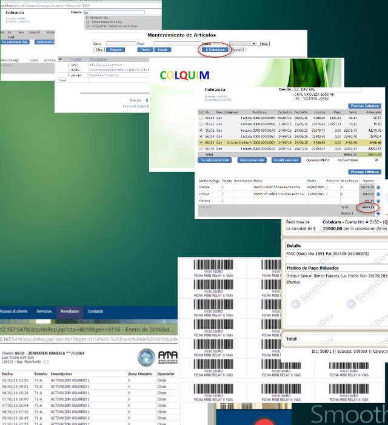Click the Ninguno button
The image size is (388, 425).
pos(115,50)
